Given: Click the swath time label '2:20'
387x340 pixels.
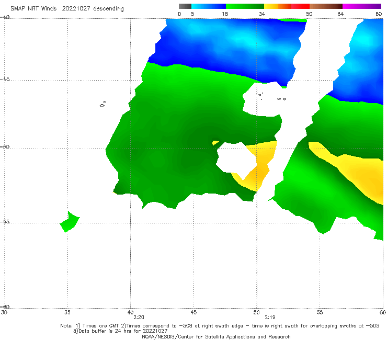Looking at the screenshot, I should tap(139, 318).
